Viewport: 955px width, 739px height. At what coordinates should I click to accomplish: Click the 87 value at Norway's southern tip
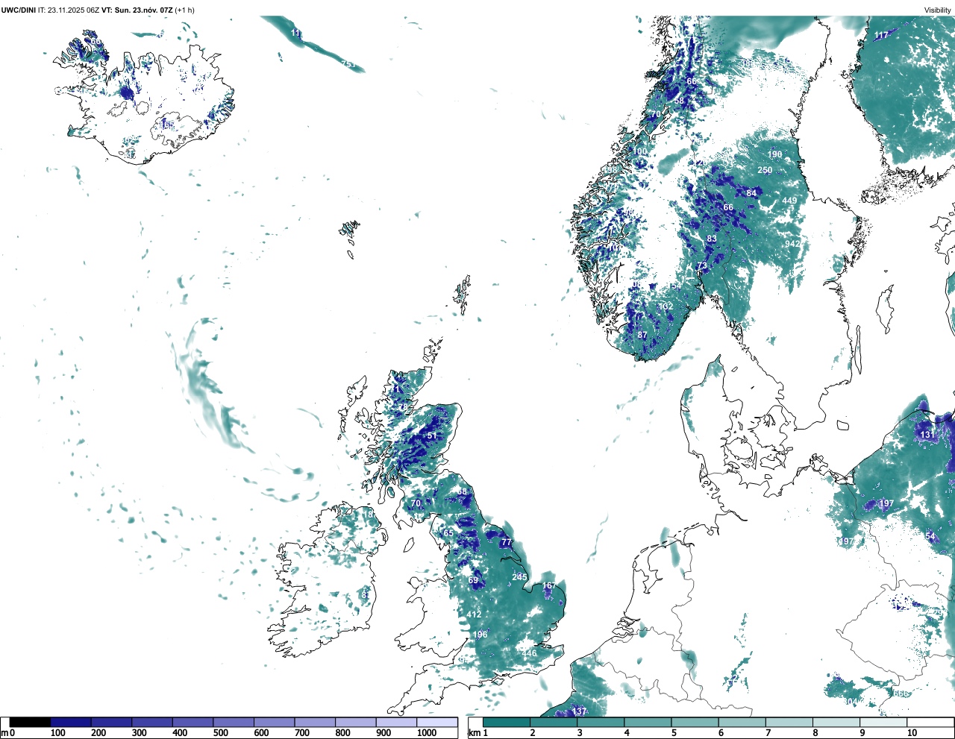pyautogui.click(x=642, y=336)
